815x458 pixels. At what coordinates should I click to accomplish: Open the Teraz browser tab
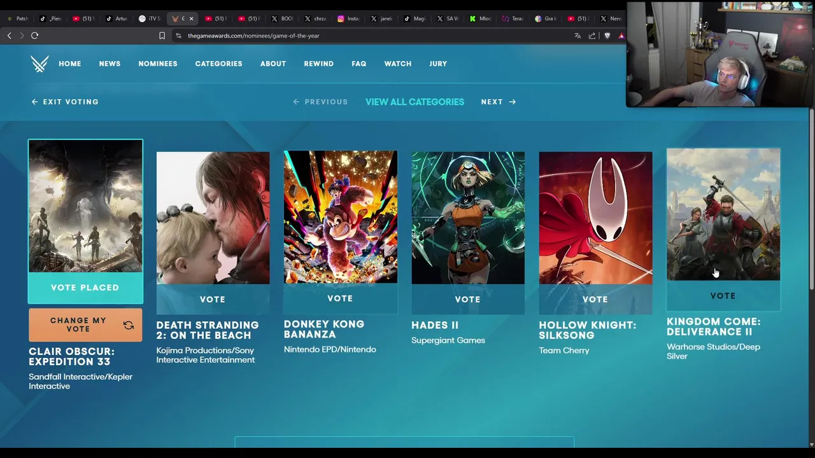[514, 18]
